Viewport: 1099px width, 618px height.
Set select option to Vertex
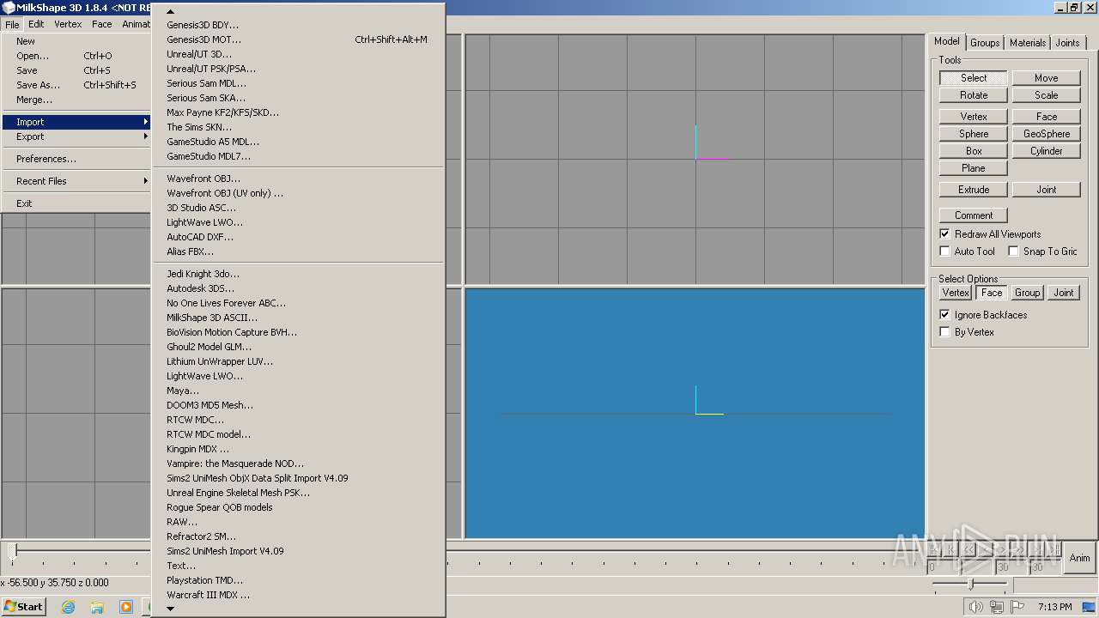956,293
